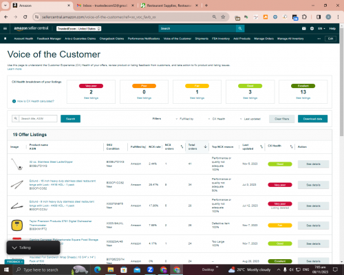Screen dimensions: 344x275
Task: Open the notification center icon in taskbar
Action: 336,269
